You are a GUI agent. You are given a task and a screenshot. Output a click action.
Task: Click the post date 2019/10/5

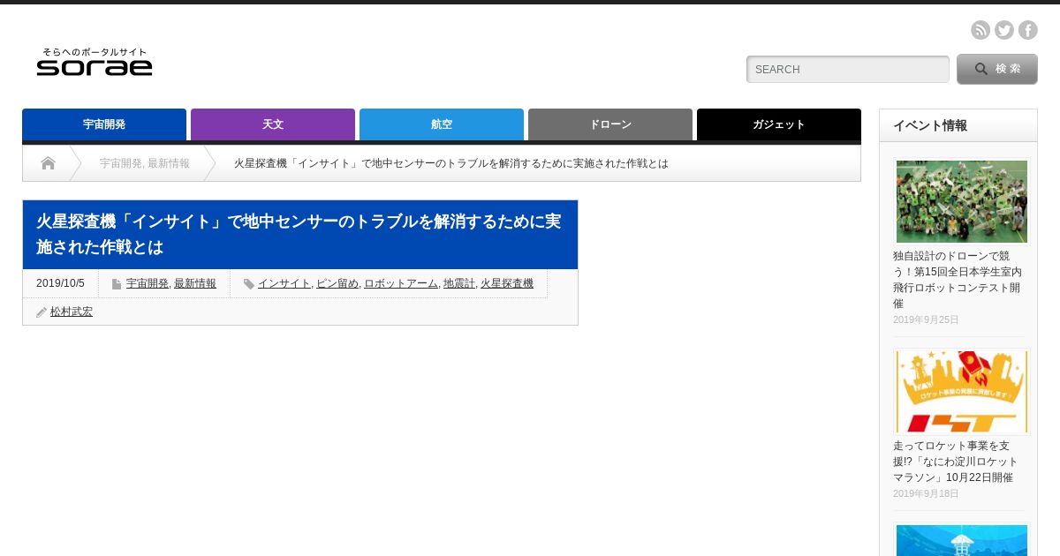point(60,283)
